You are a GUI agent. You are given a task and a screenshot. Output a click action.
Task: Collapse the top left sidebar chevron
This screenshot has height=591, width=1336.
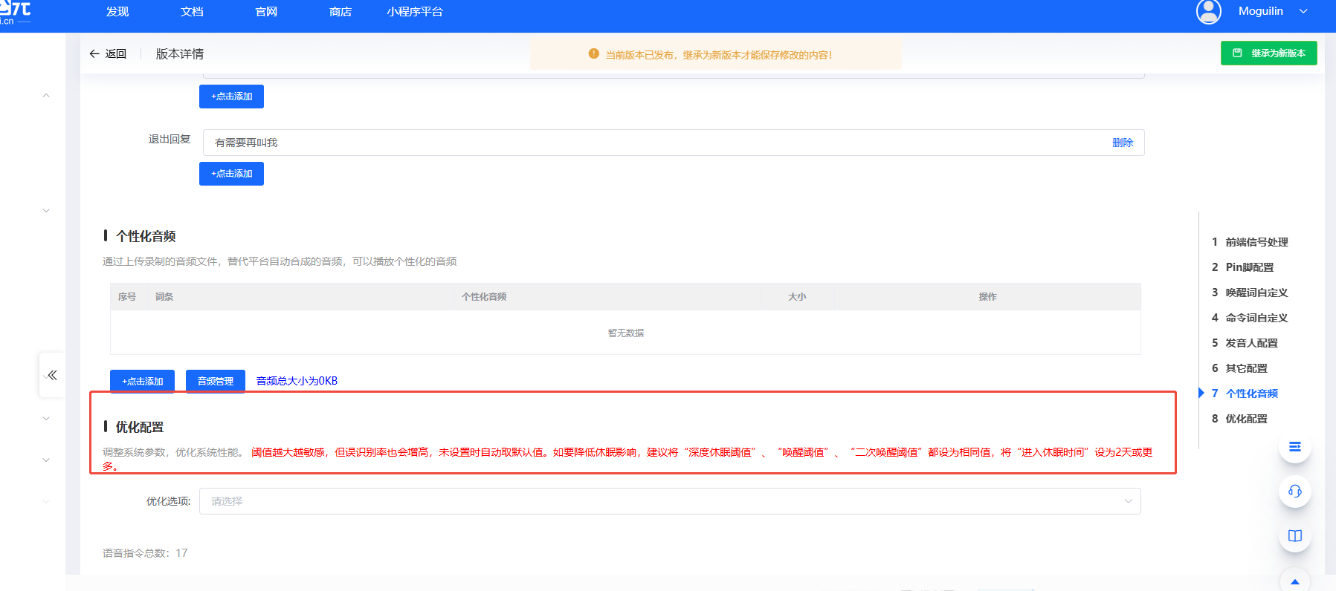[x=46, y=96]
